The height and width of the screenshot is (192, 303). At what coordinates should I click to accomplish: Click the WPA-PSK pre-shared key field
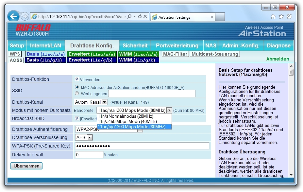142,146
